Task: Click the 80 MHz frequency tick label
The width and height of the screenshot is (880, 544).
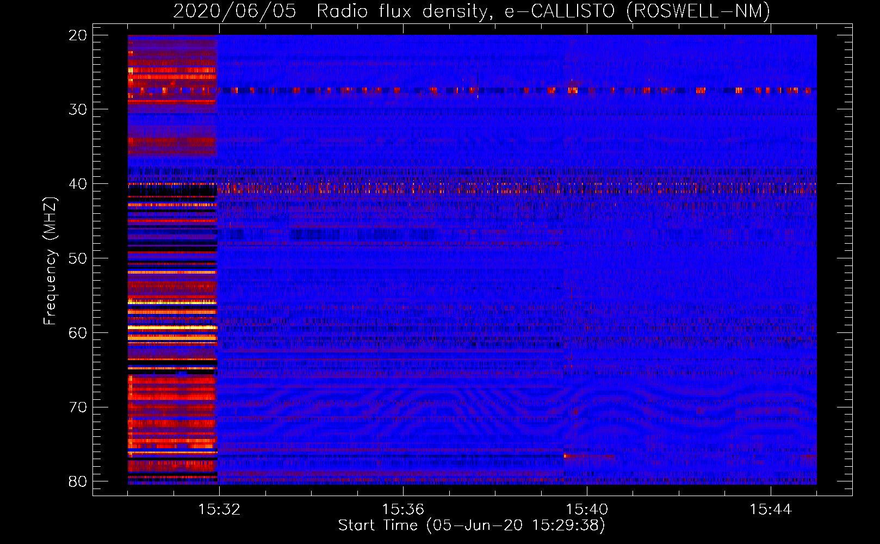Action: 78,481
